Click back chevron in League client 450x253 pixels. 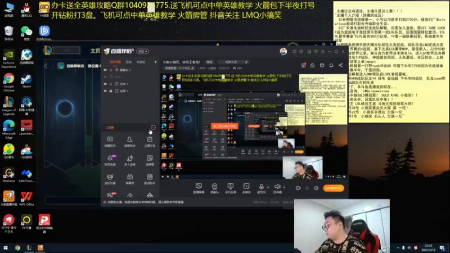46,66
